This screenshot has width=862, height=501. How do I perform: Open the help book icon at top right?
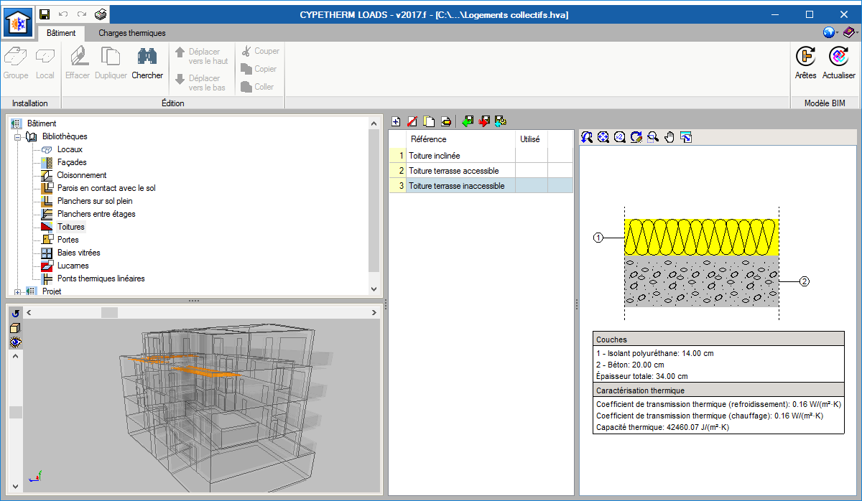(x=848, y=32)
